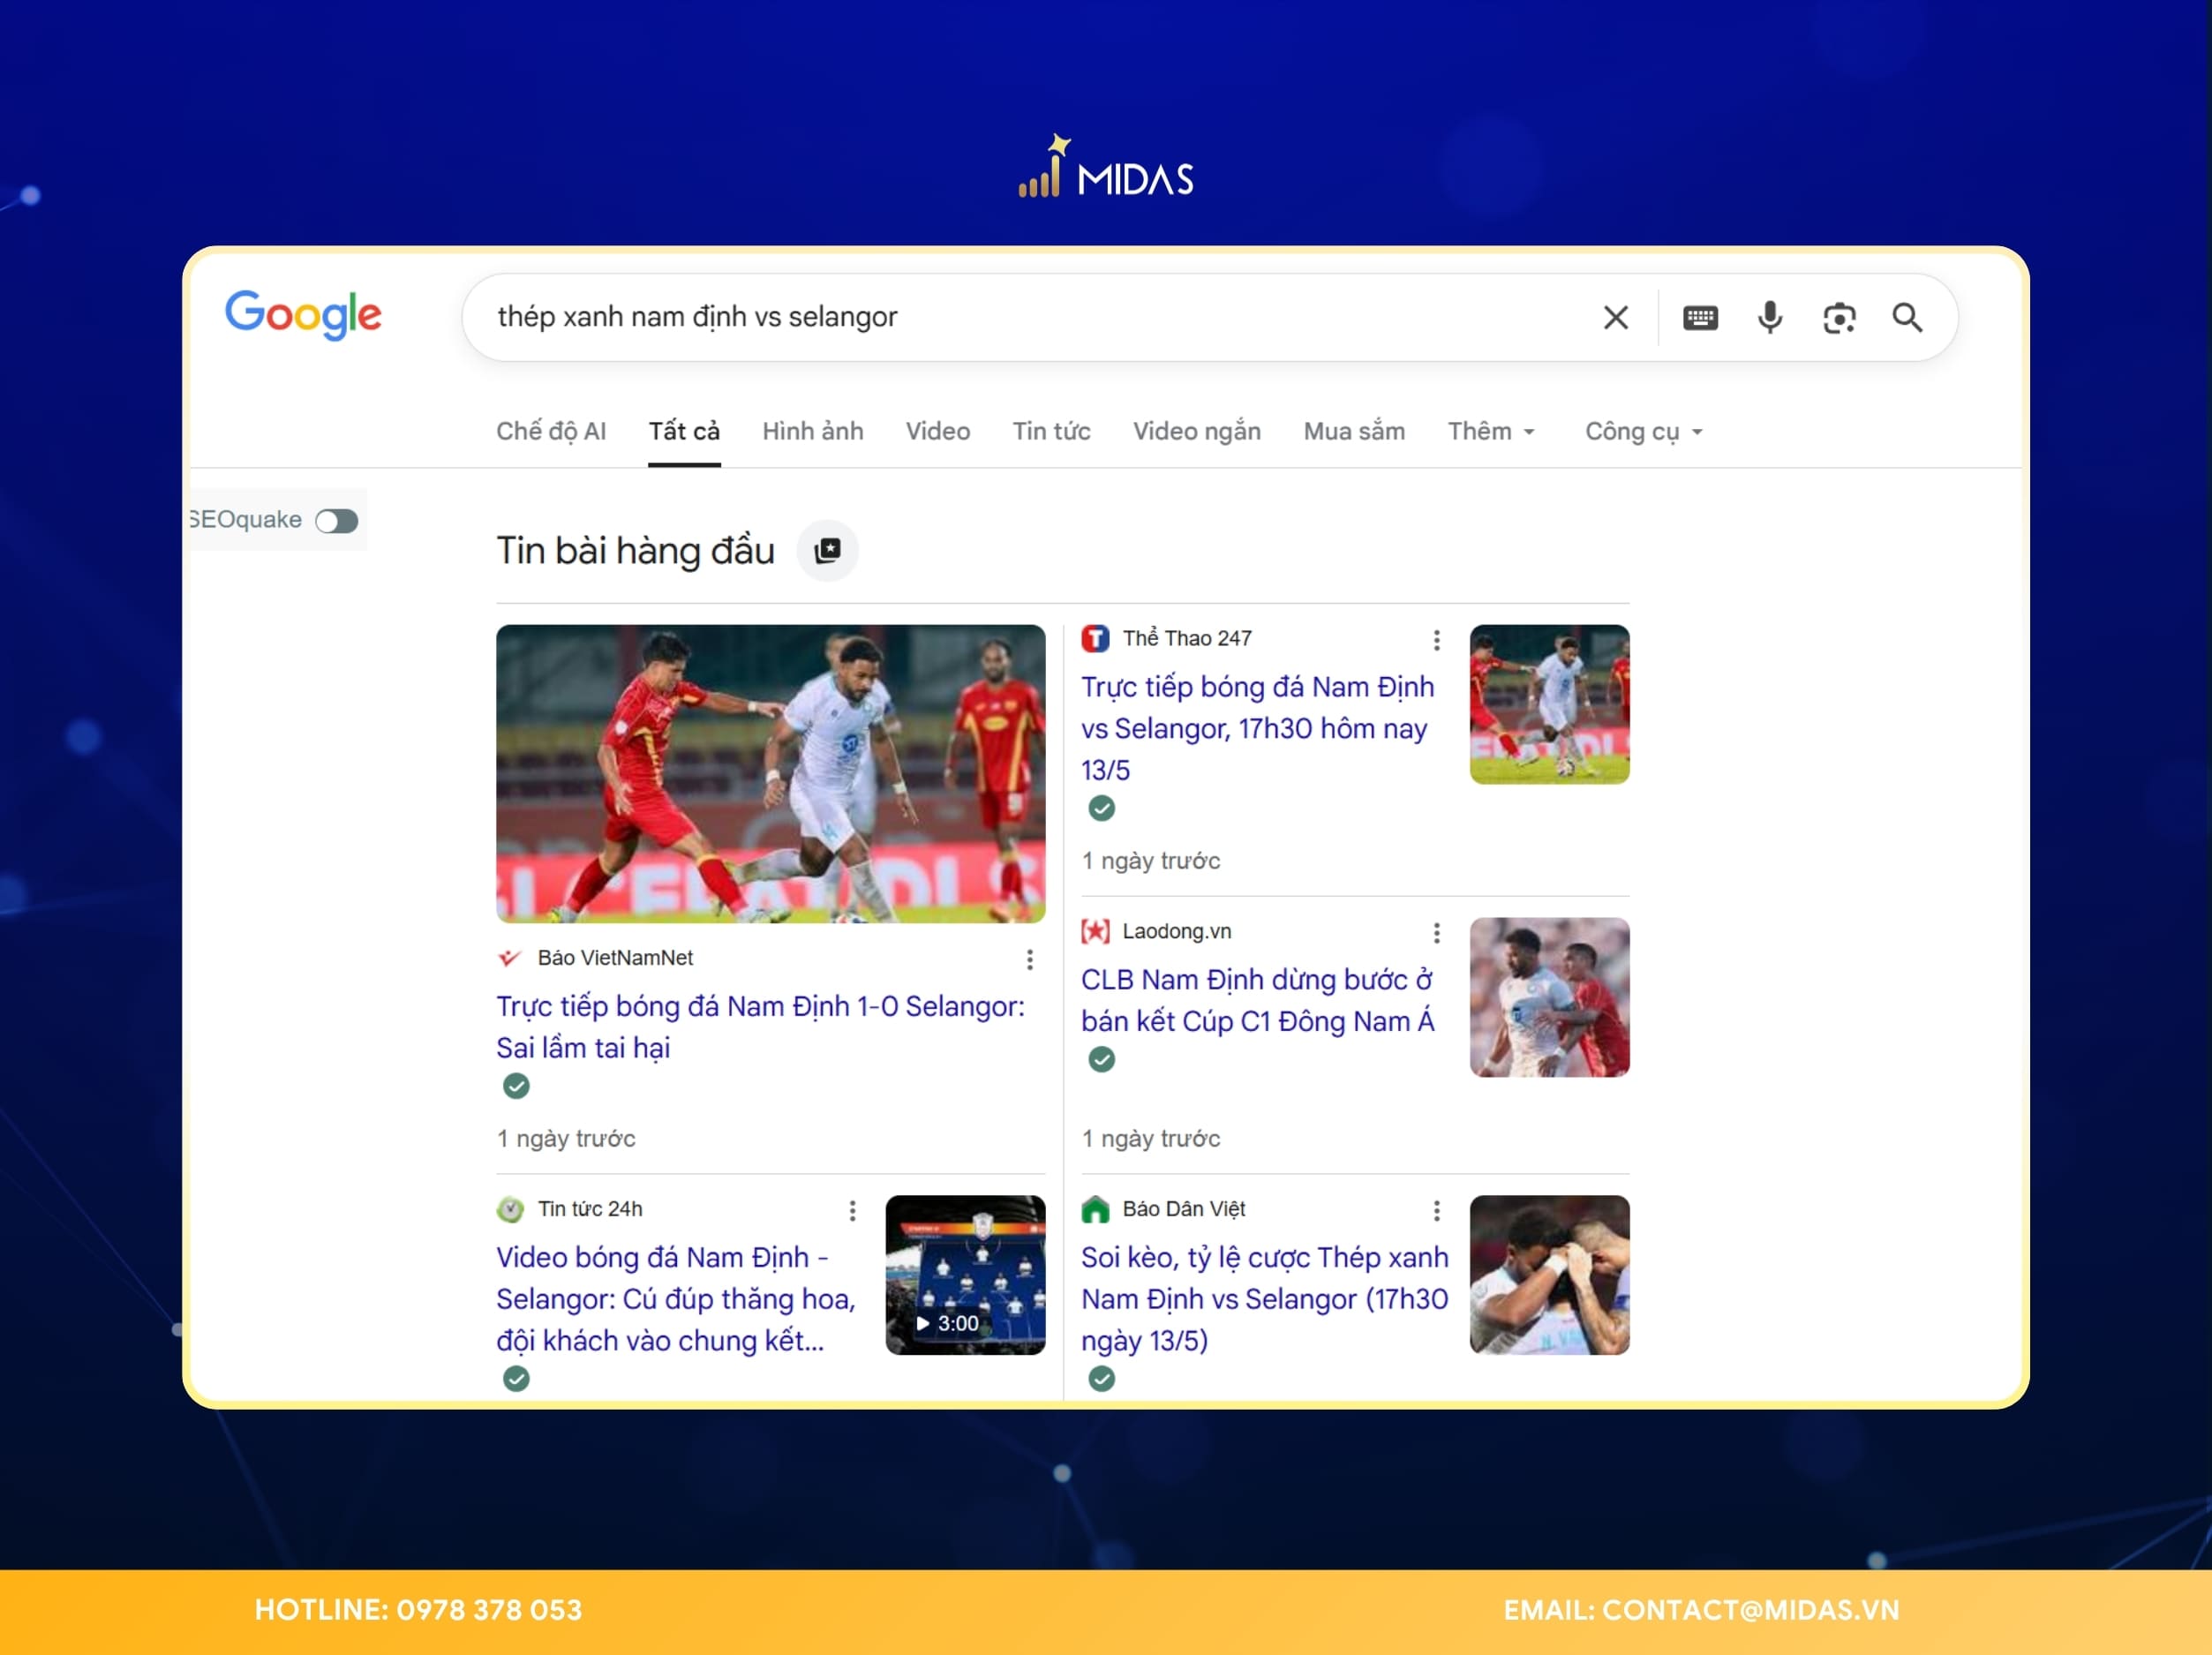Switch to the Mua sắm tab

(1354, 431)
